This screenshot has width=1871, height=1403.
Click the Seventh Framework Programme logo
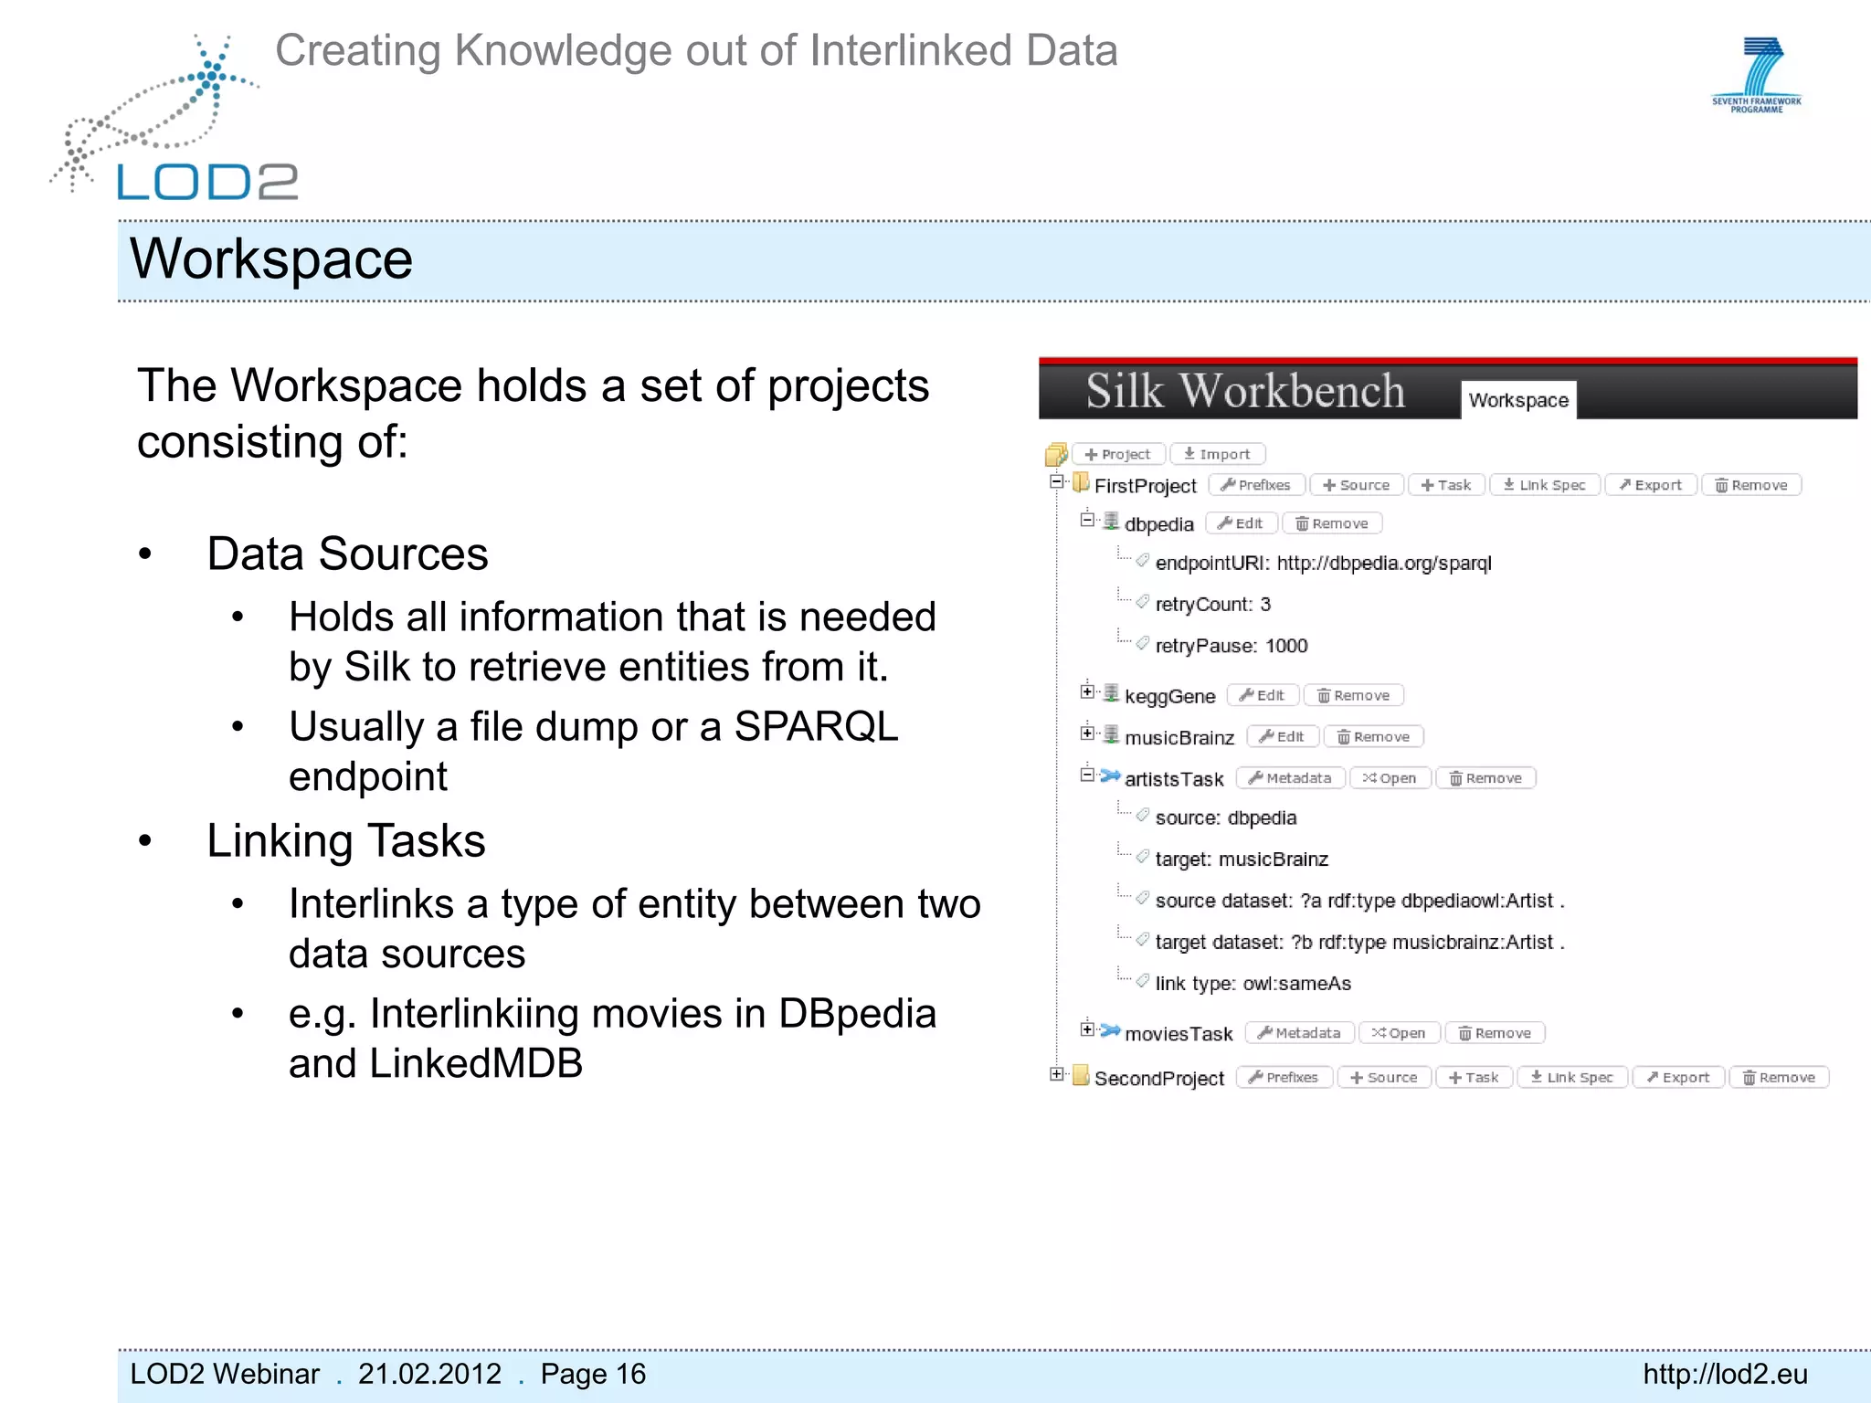coord(1757,76)
